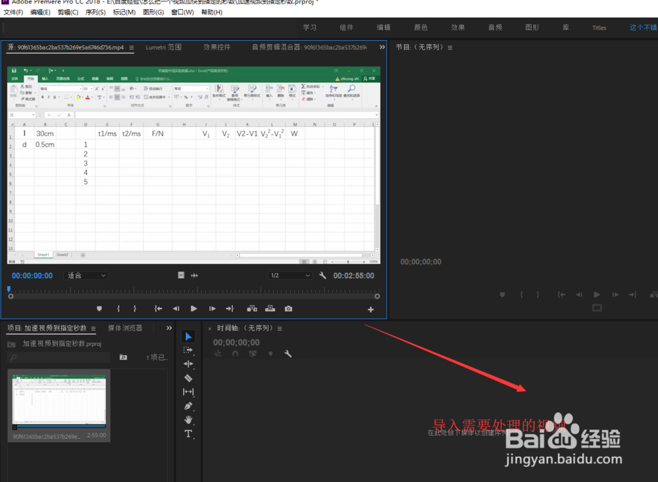Switch to 媒体浏览器 tab
Screen dimensions: 658x482
point(125,328)
